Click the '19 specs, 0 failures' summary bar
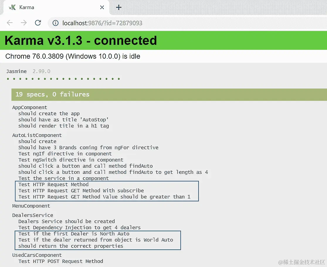Image resolution: width=327 pixels, height=267 pixels. pyautogui.click(x=169, y=94)
